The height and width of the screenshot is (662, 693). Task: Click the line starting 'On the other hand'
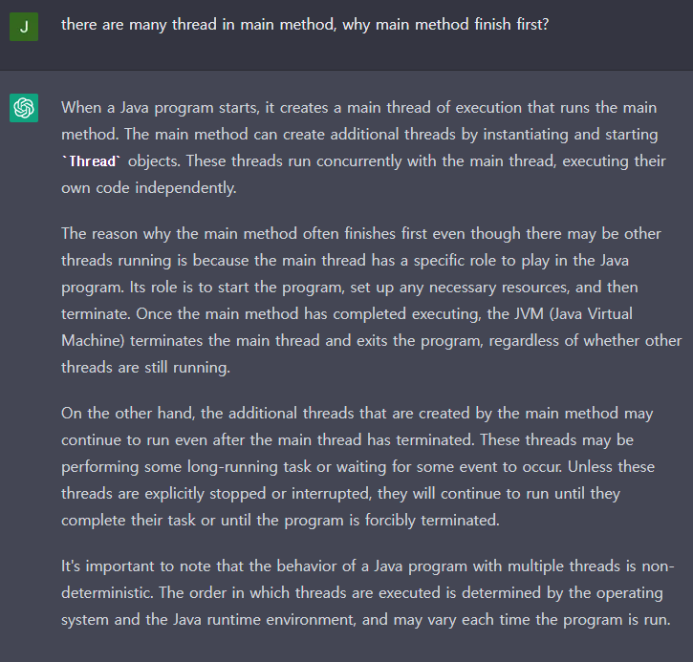(357, 414)
